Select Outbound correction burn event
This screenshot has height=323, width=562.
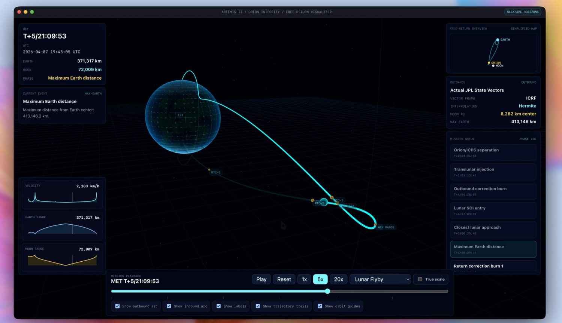pyautogui.click(x=493, y=191)
